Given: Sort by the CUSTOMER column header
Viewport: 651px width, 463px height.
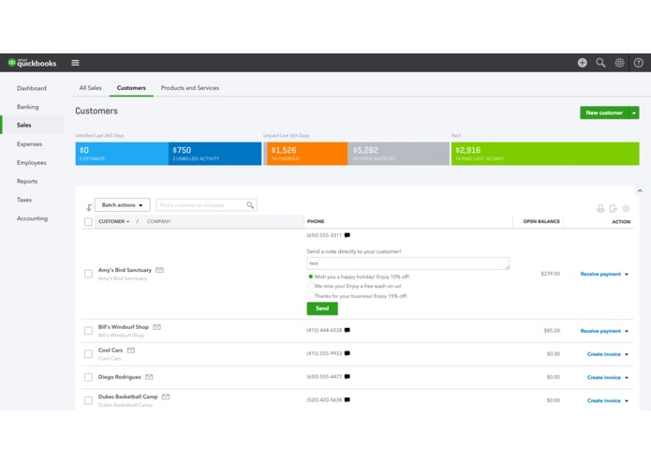Looking at the screenshot, I should (x=113, y=221).
